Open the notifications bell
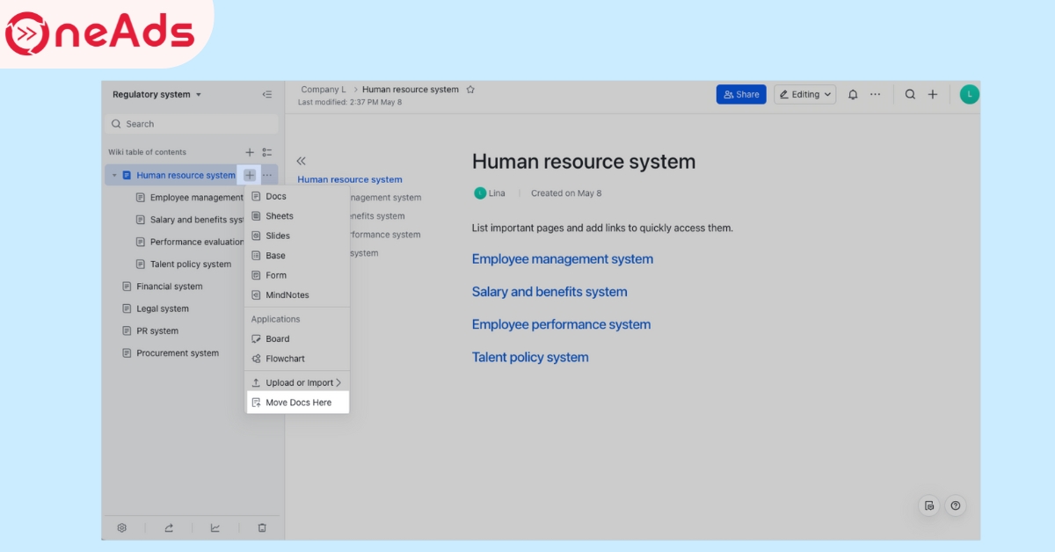The image size is (1055, 552). 853,95
